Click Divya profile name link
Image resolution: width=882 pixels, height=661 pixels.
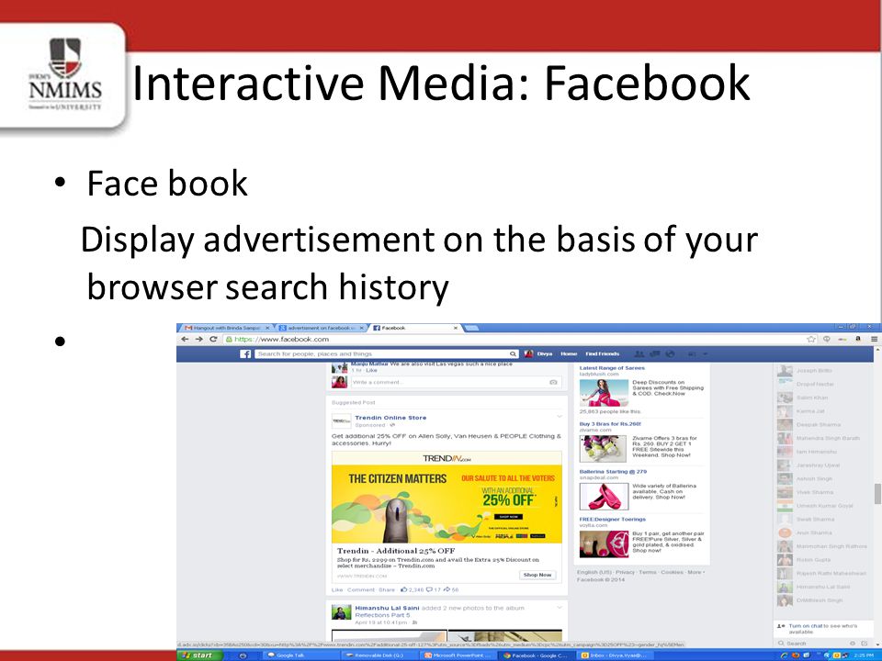(545, 354)
